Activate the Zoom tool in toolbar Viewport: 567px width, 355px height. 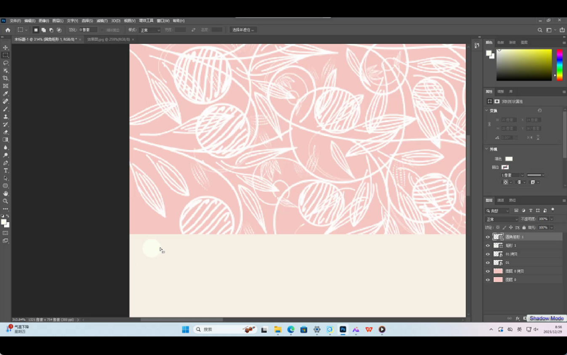(5, 201)
